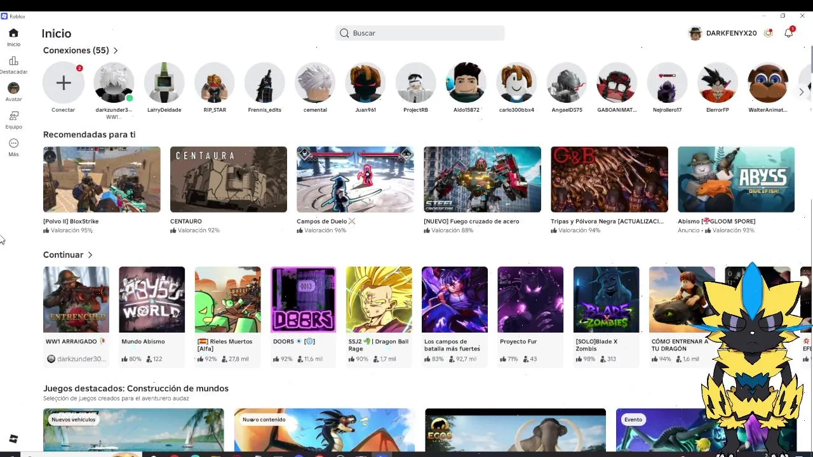Open Juan961 friend avatar

pos(365,83)
